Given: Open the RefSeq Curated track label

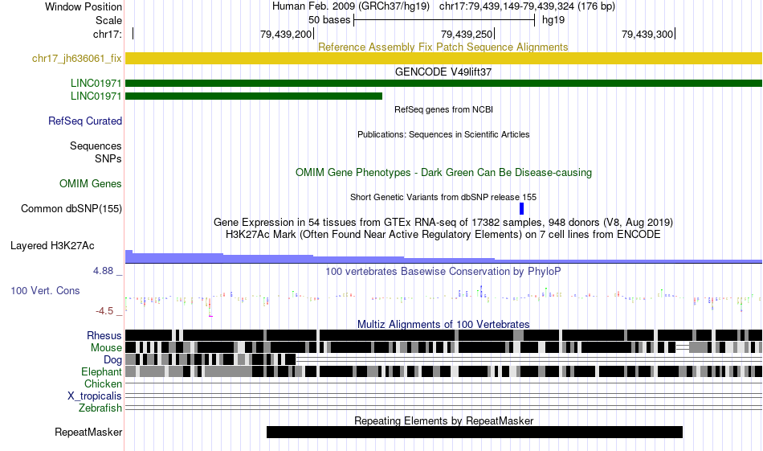Looking at the screenshot, I should [84, 121].
